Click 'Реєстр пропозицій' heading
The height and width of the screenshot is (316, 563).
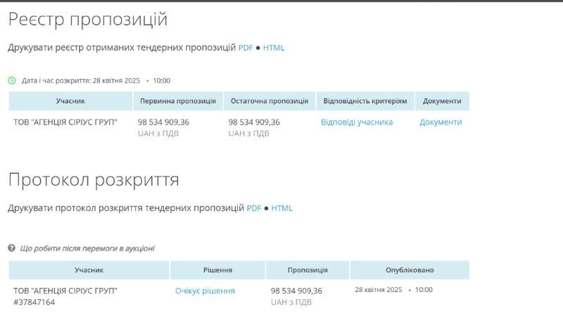click(x=88, y=19)
